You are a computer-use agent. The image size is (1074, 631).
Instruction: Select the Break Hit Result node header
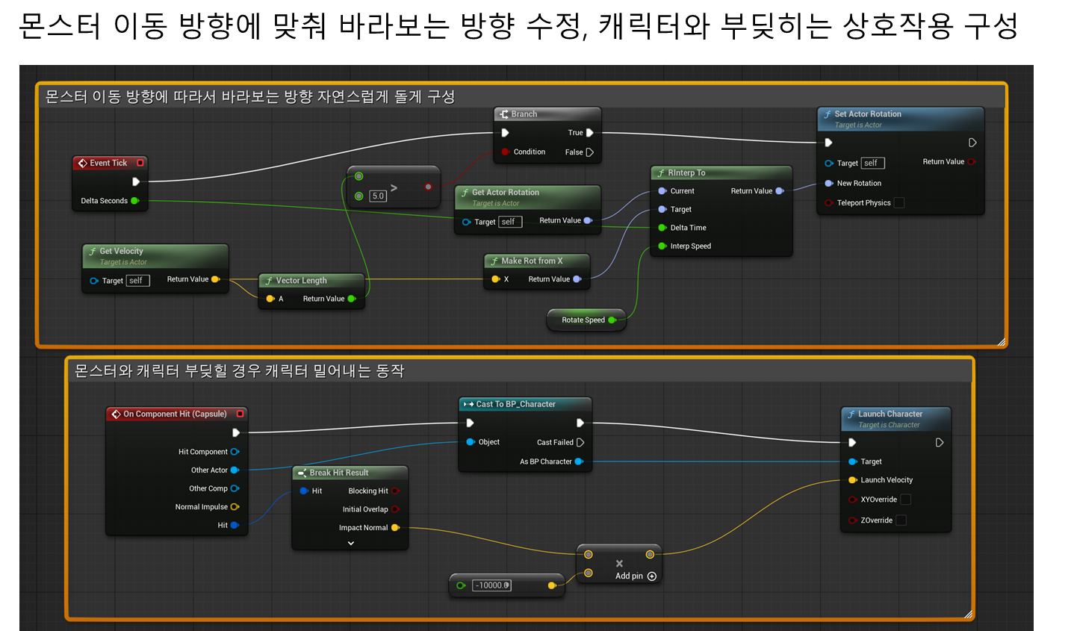pos(350,473)
